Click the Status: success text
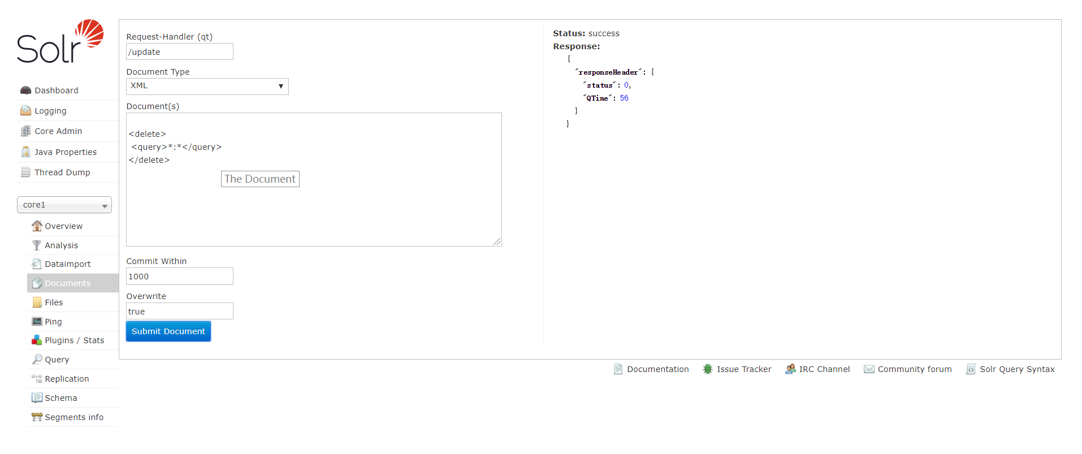The height and width of the screenshot is (454, 1082). tap(586, 33)
